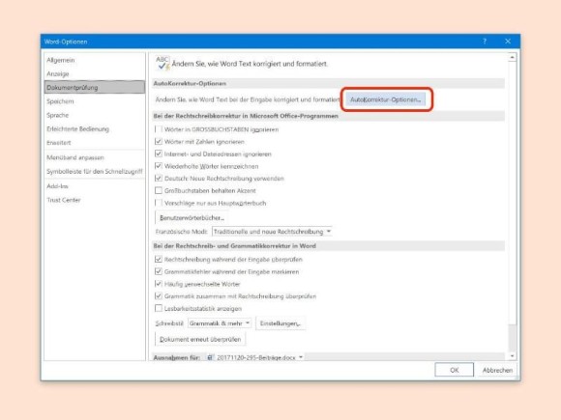Click the help question mark icon in the title bar
The image size is (561, 420).
click(x=485, y=42)
